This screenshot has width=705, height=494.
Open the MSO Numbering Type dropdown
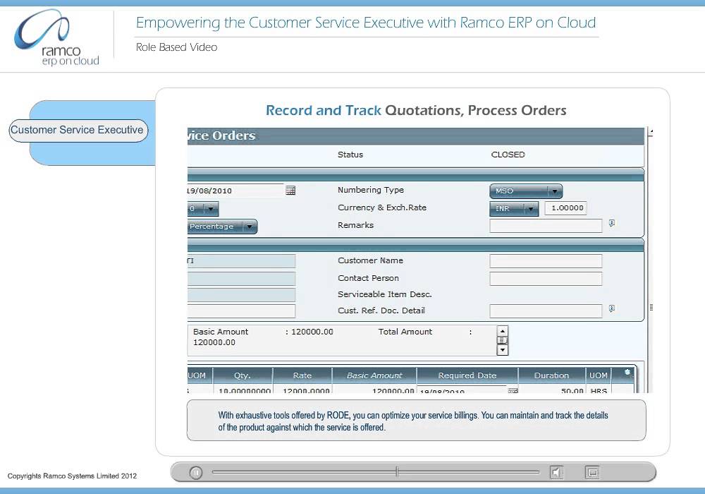pyautogui.click(x=526, y=191)
